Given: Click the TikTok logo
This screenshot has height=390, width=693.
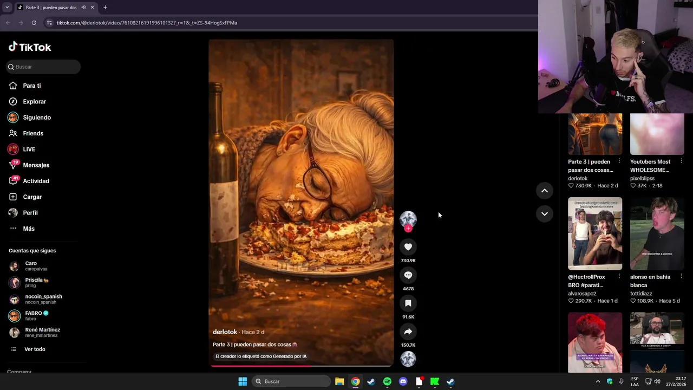Looking at the screenshot, I should (x=30, y=47).
